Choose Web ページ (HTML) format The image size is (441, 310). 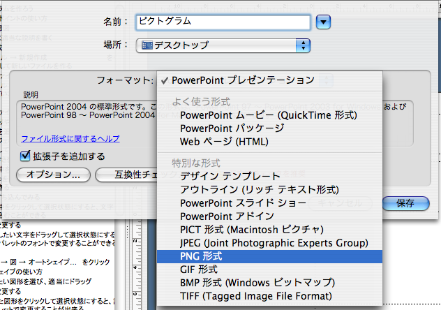coord(269,142)
